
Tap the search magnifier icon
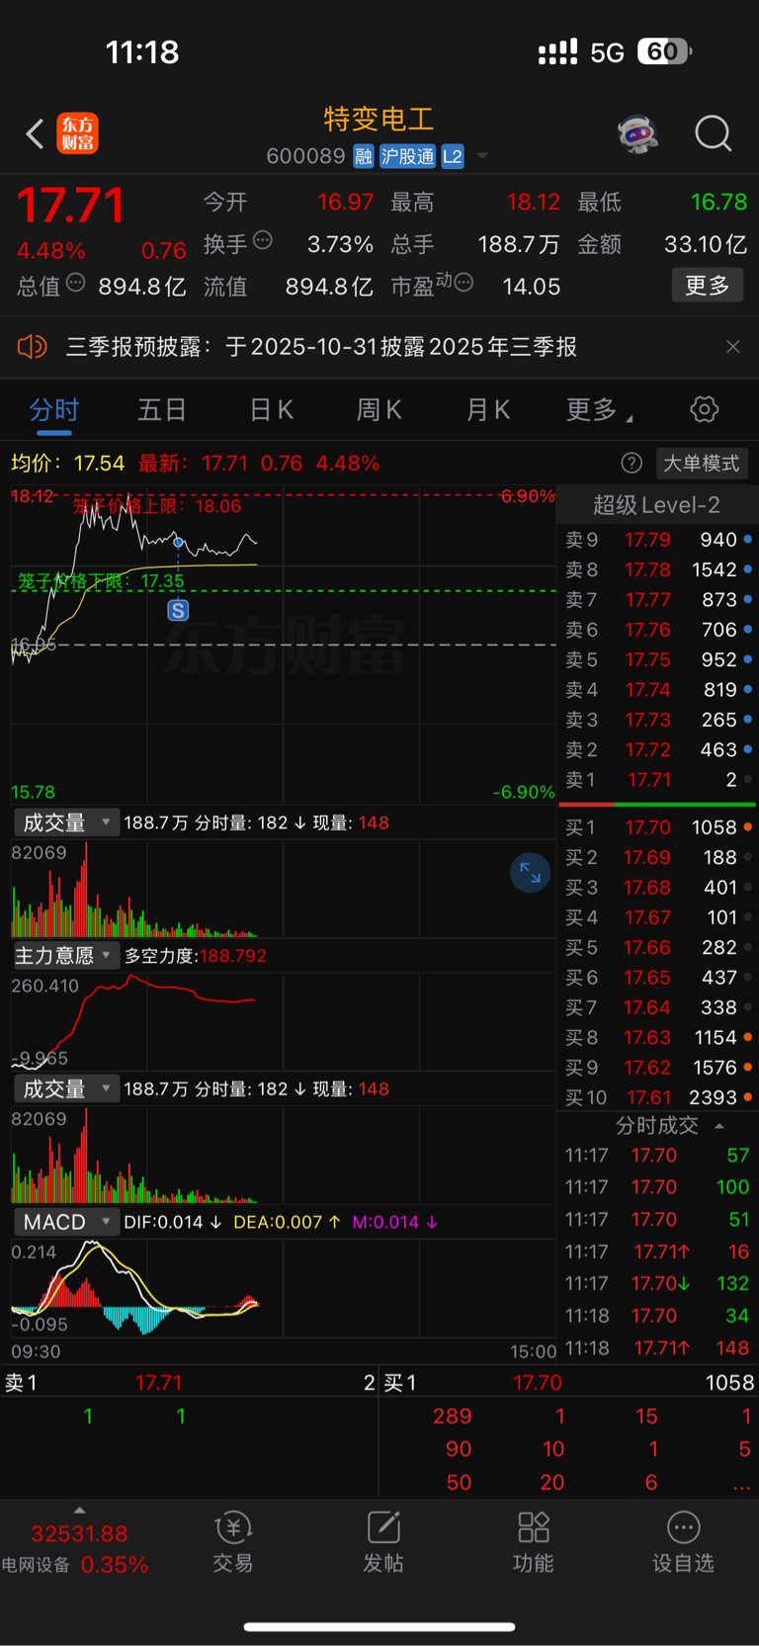tap(713, 133)
